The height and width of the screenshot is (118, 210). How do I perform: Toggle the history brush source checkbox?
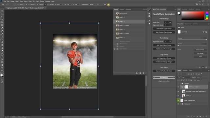pyautogui.click(x=115, y=49)
